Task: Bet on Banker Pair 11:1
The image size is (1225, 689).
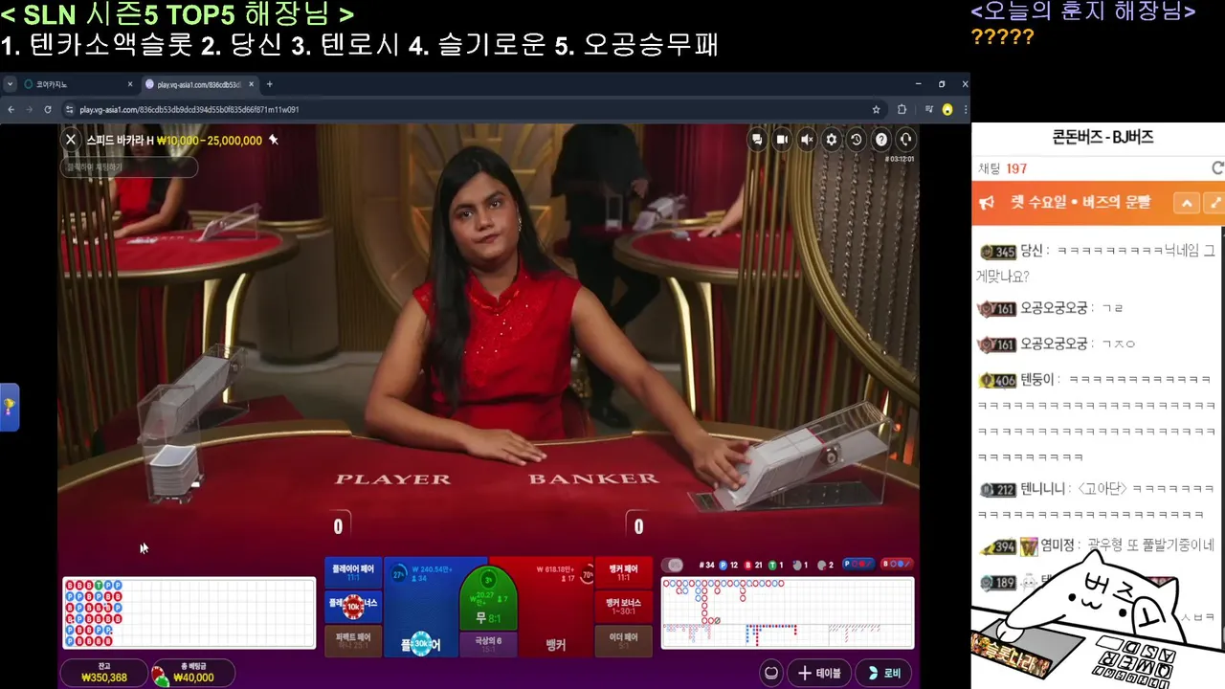Action: tap(623, 572)
